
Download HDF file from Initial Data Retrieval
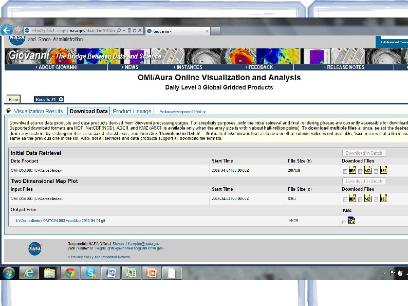353,170
